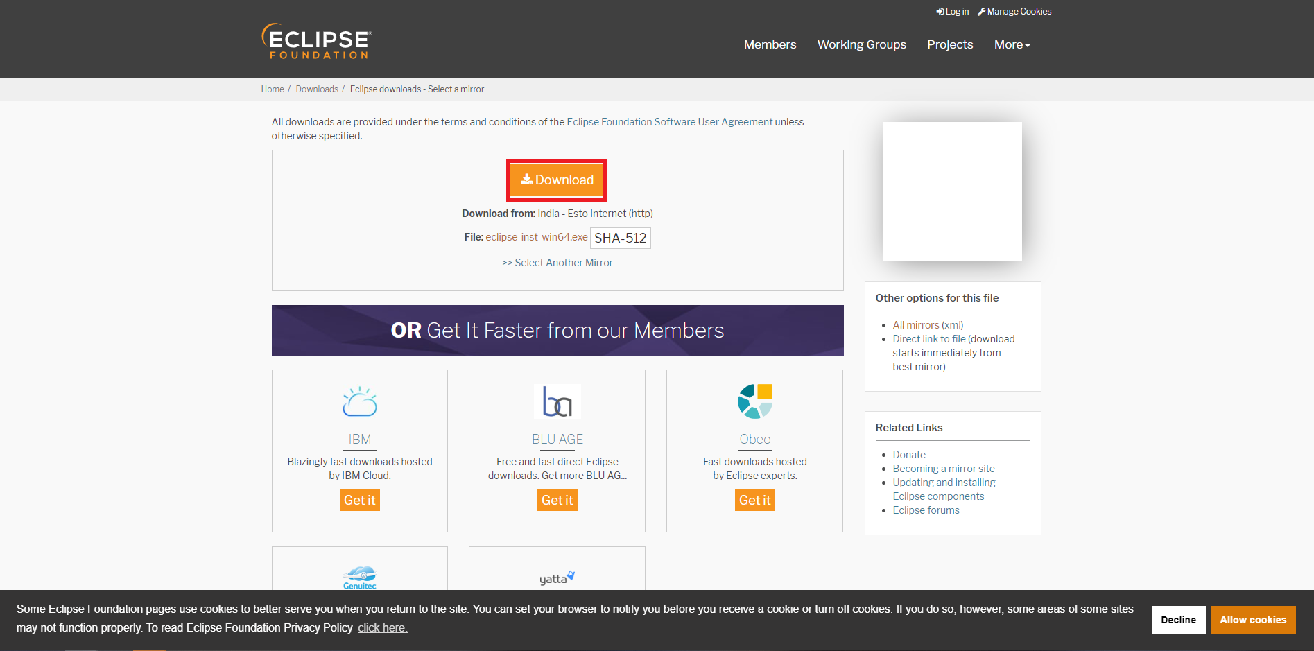Click the eclipse-inst-win64.exe file link

(537, 237)
